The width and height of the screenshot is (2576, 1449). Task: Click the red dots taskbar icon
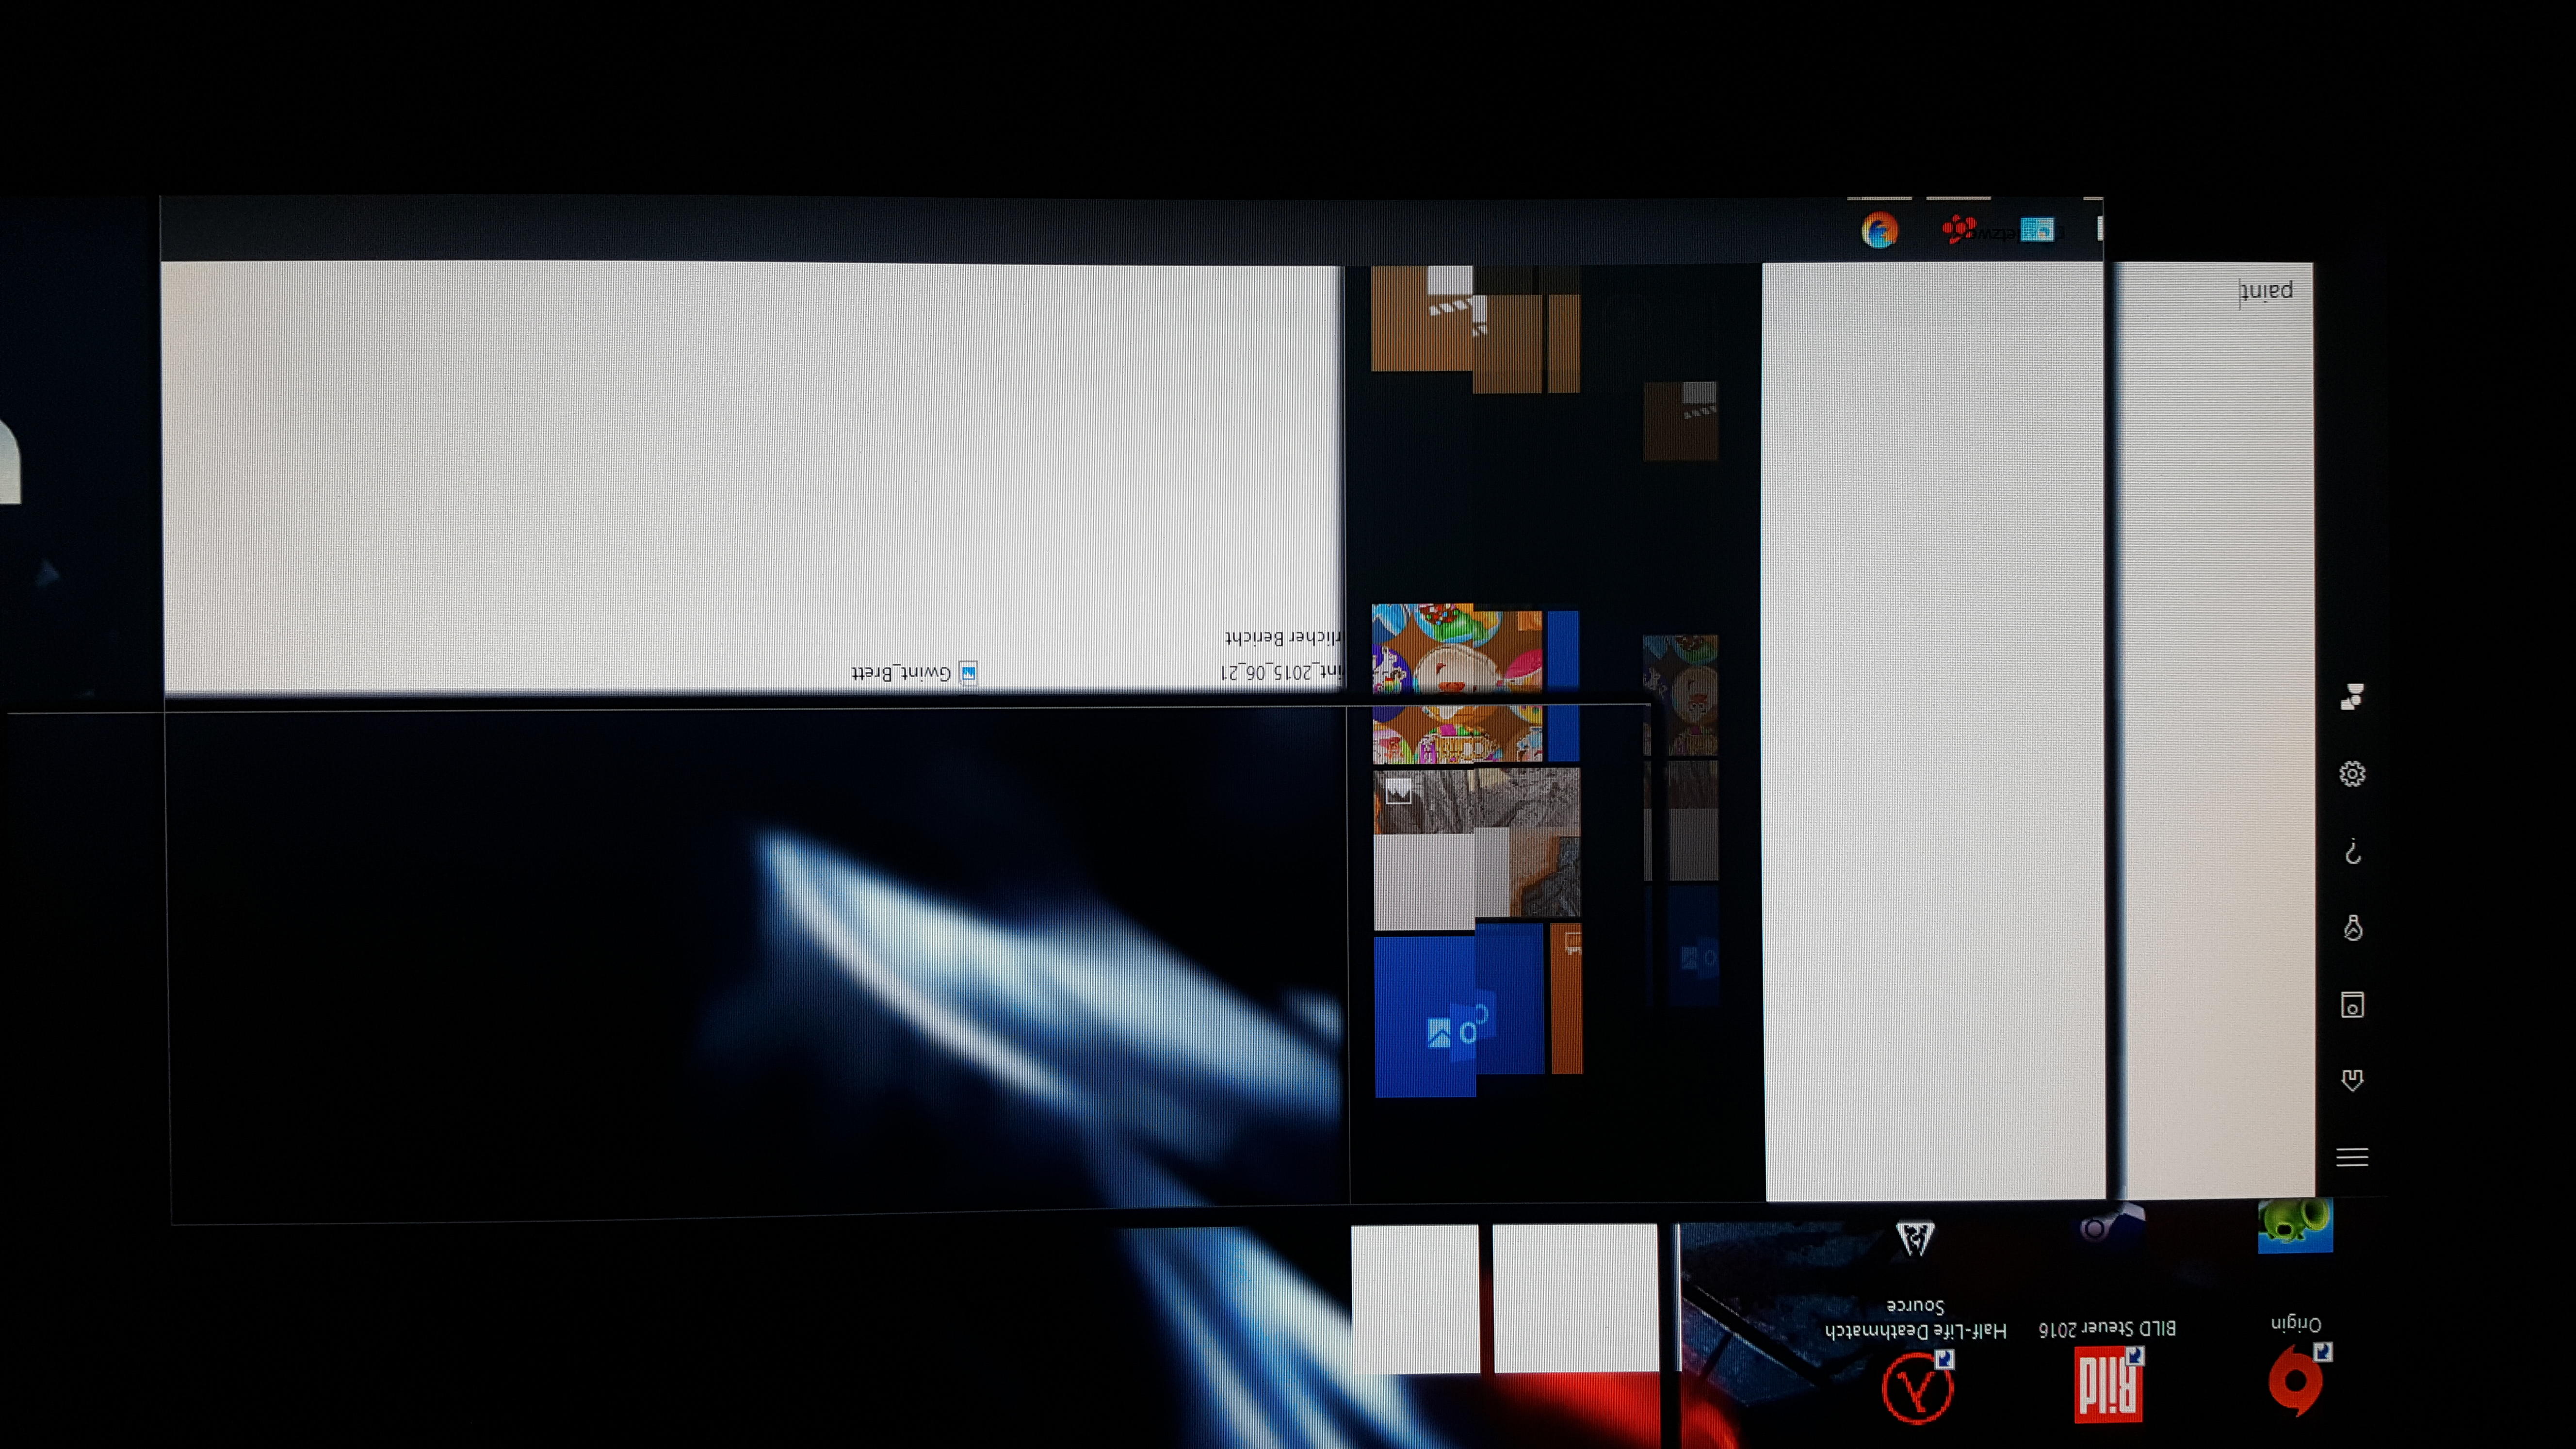click(1958, 230)
